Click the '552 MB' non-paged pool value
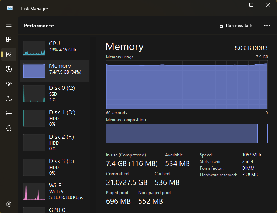This screenshot has height=213, width=277. 150,201
